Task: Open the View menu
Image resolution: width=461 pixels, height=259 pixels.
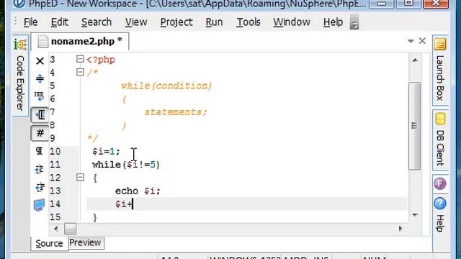Action: tap(136, 22)
